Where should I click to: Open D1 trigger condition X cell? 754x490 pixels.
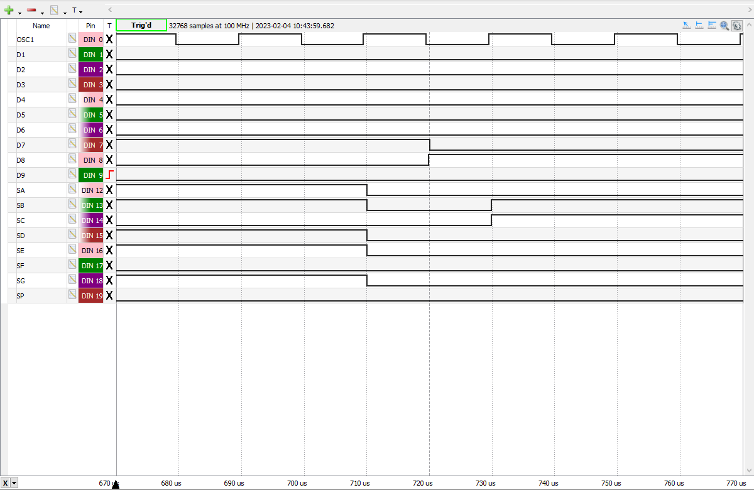[109, 54]
